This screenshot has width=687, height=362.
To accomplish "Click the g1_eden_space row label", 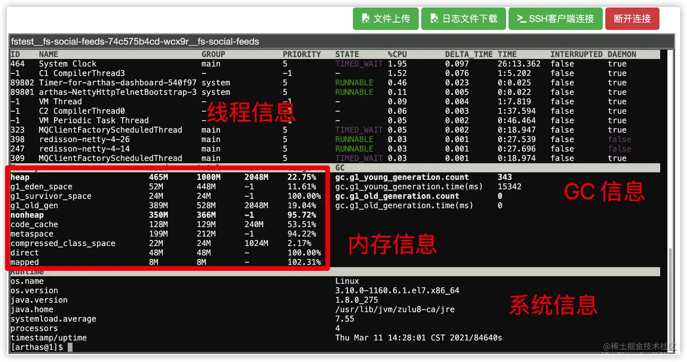I will 41,187.
